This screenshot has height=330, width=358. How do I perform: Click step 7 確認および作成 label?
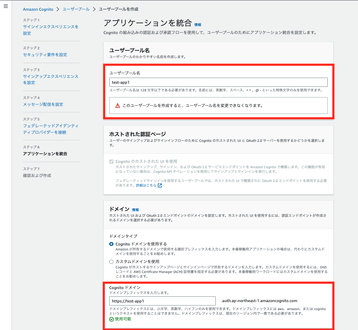tap(37, 176)
